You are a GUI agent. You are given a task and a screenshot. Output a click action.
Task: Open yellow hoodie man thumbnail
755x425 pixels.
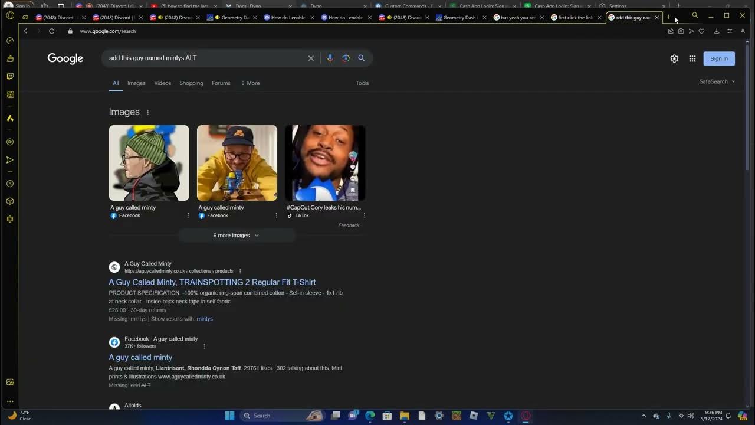pos(237,163)
